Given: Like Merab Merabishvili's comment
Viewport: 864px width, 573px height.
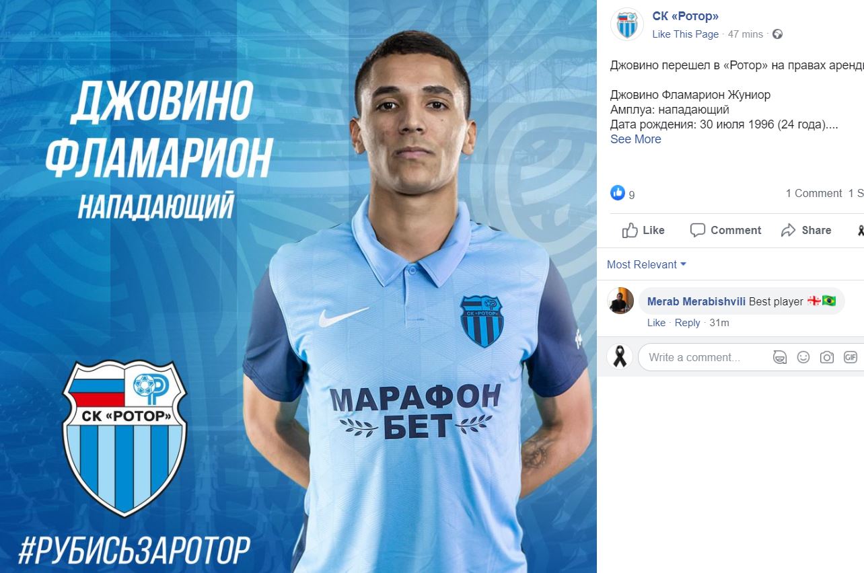Looking at the screenshot, I should (656, 323).
